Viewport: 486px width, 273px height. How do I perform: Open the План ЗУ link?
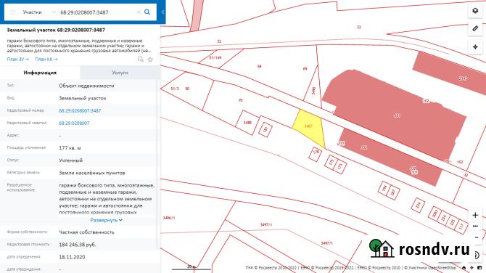click(x=18, y=59)
